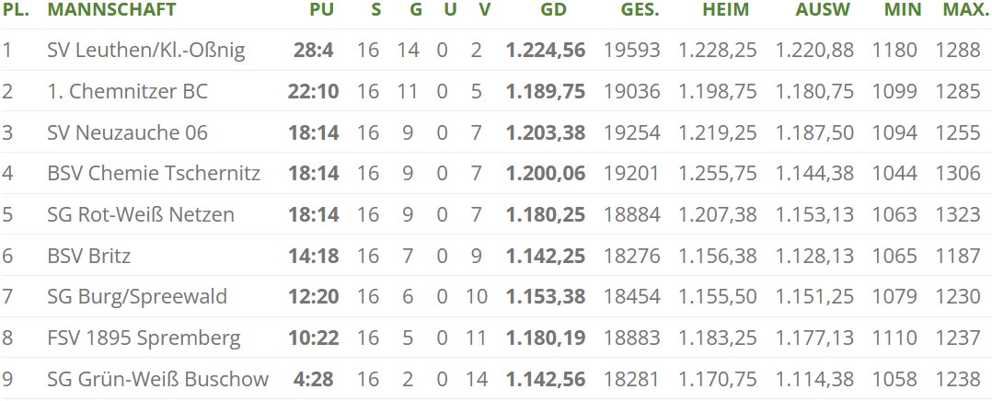Viewport: 992px width, 401px height.
Task: Open FSV 1895 Spremberg team entry
Action: [x=144, y=338]
